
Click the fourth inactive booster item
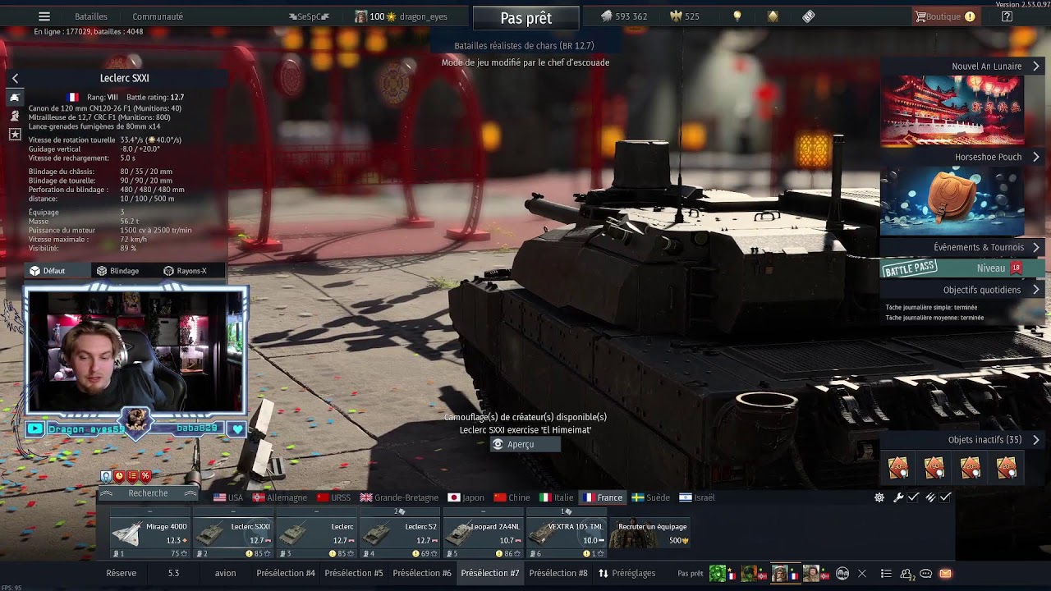coord(1007,467)
